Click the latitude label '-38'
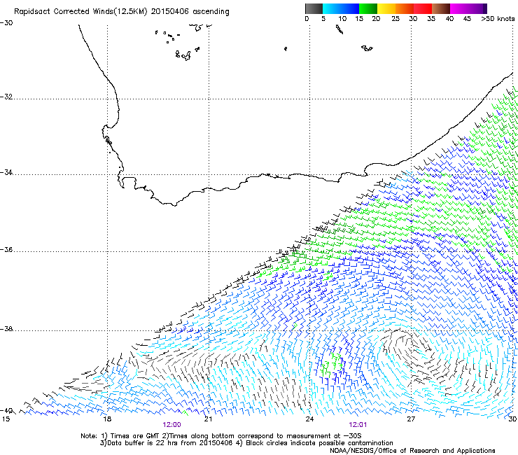This screenshot has height=455, width=518. 6,329
